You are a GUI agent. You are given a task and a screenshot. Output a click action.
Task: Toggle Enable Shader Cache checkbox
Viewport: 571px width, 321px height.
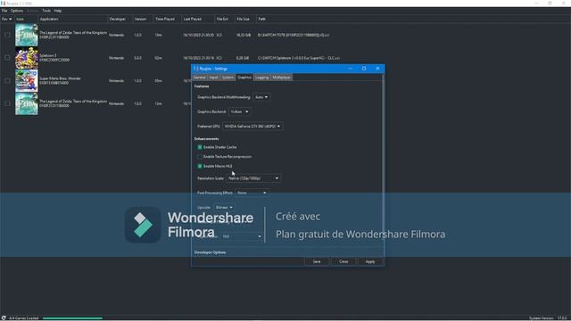tap(200, 147)
